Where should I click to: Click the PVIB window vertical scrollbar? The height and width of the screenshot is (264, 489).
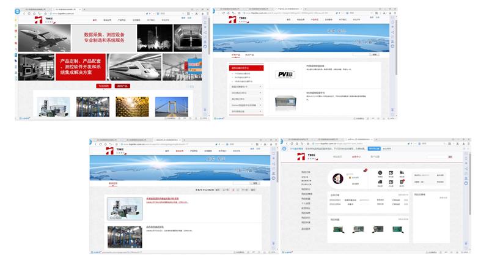(x=396, y=47)
